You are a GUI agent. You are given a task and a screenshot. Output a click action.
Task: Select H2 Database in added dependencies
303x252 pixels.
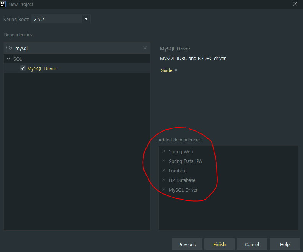(182, 180)
